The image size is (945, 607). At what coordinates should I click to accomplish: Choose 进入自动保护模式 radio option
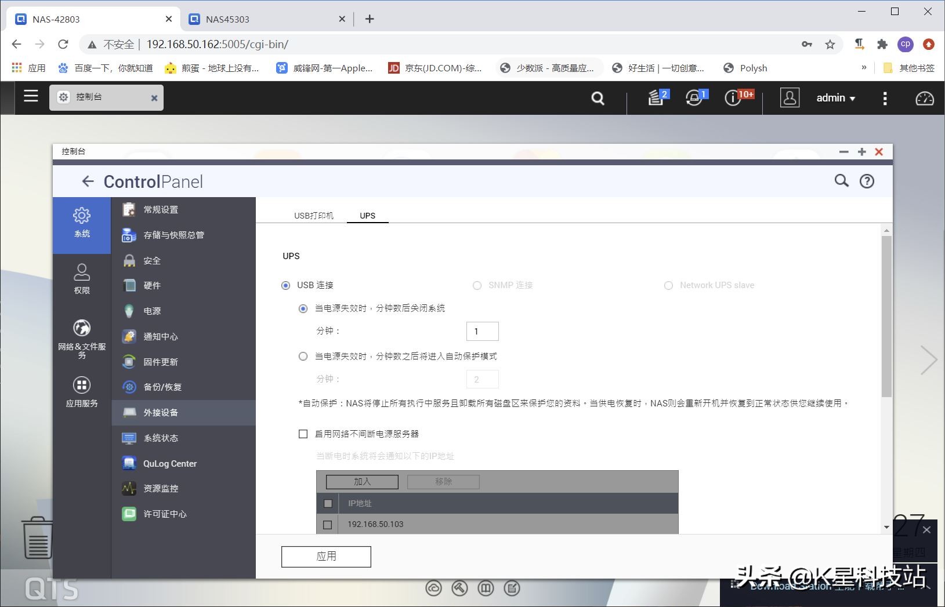tap(303, 357)
